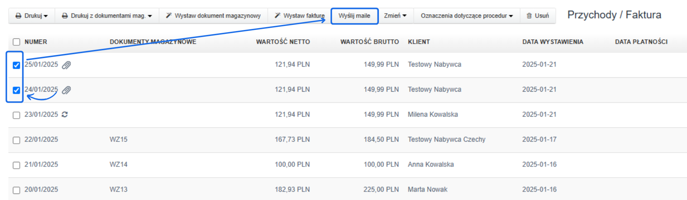Check the checkbox for invoice 22/01/2025
The image size is (687, 200).
click(x=16, y=140)
